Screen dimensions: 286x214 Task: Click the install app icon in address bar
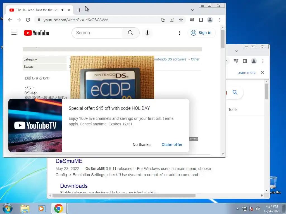click(163, 20)
